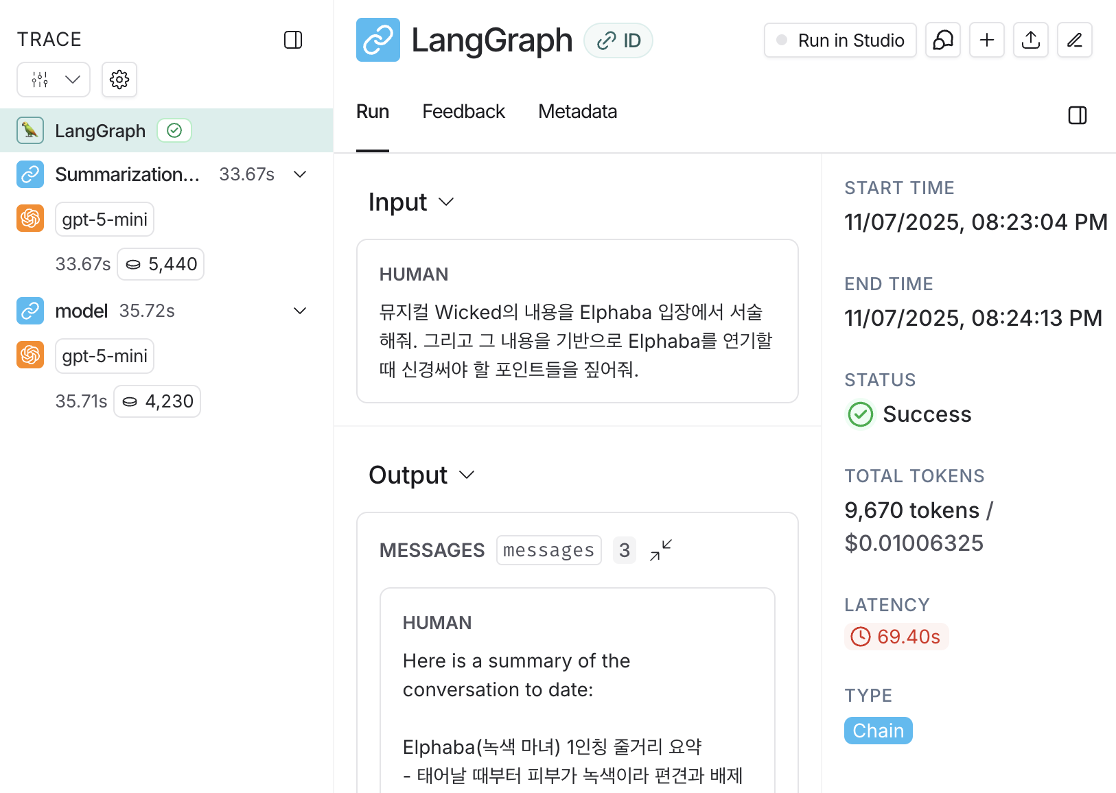Copy the run ID link
Image resolution: width=1116 pixels, height=793 pixels.
pos(618,40)
